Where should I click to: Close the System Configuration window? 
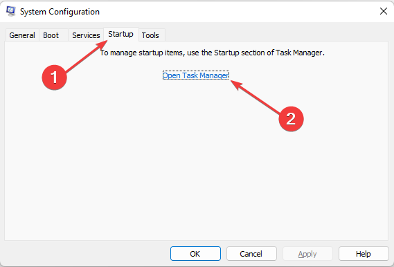383,11
